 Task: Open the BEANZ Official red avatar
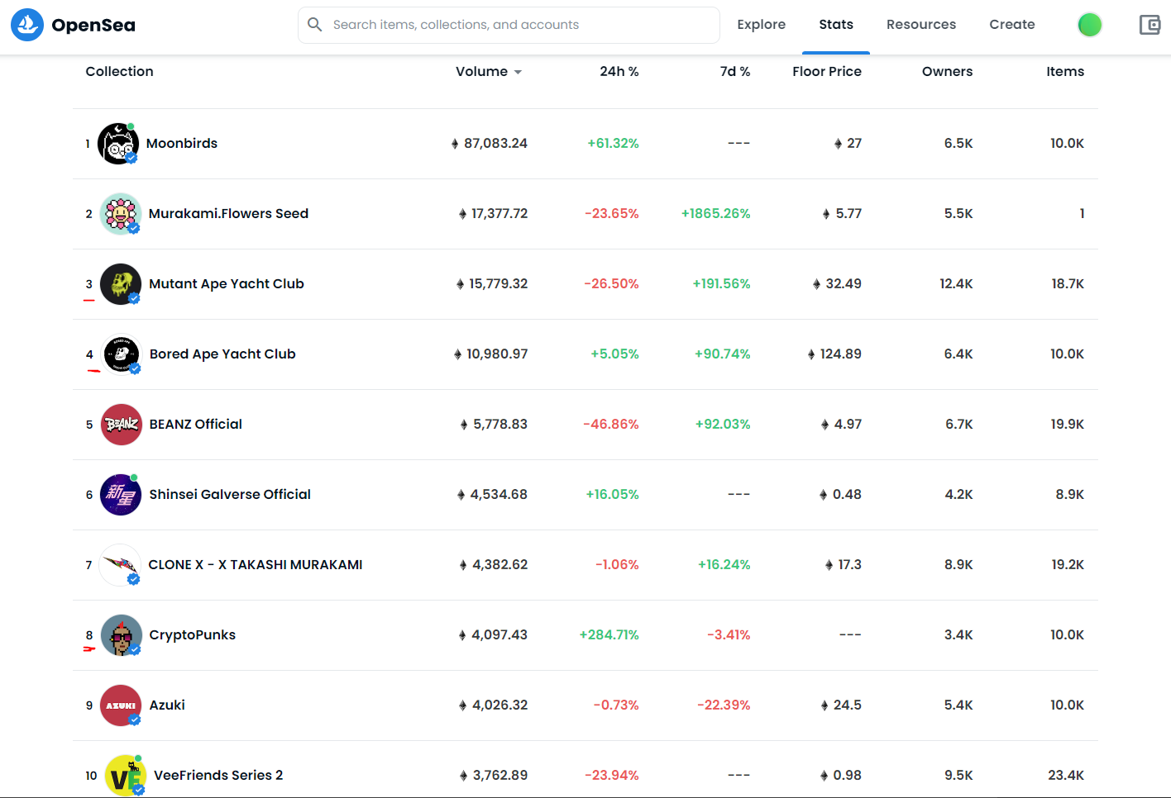[x=122, y=425]
